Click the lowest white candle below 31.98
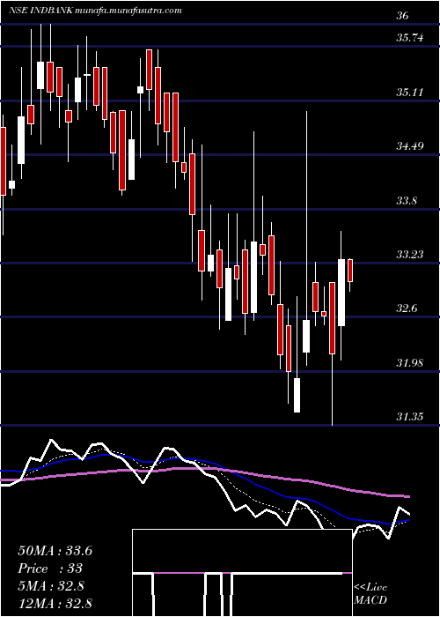The height and width of the screenshot is (617, 440). point(297,395)
